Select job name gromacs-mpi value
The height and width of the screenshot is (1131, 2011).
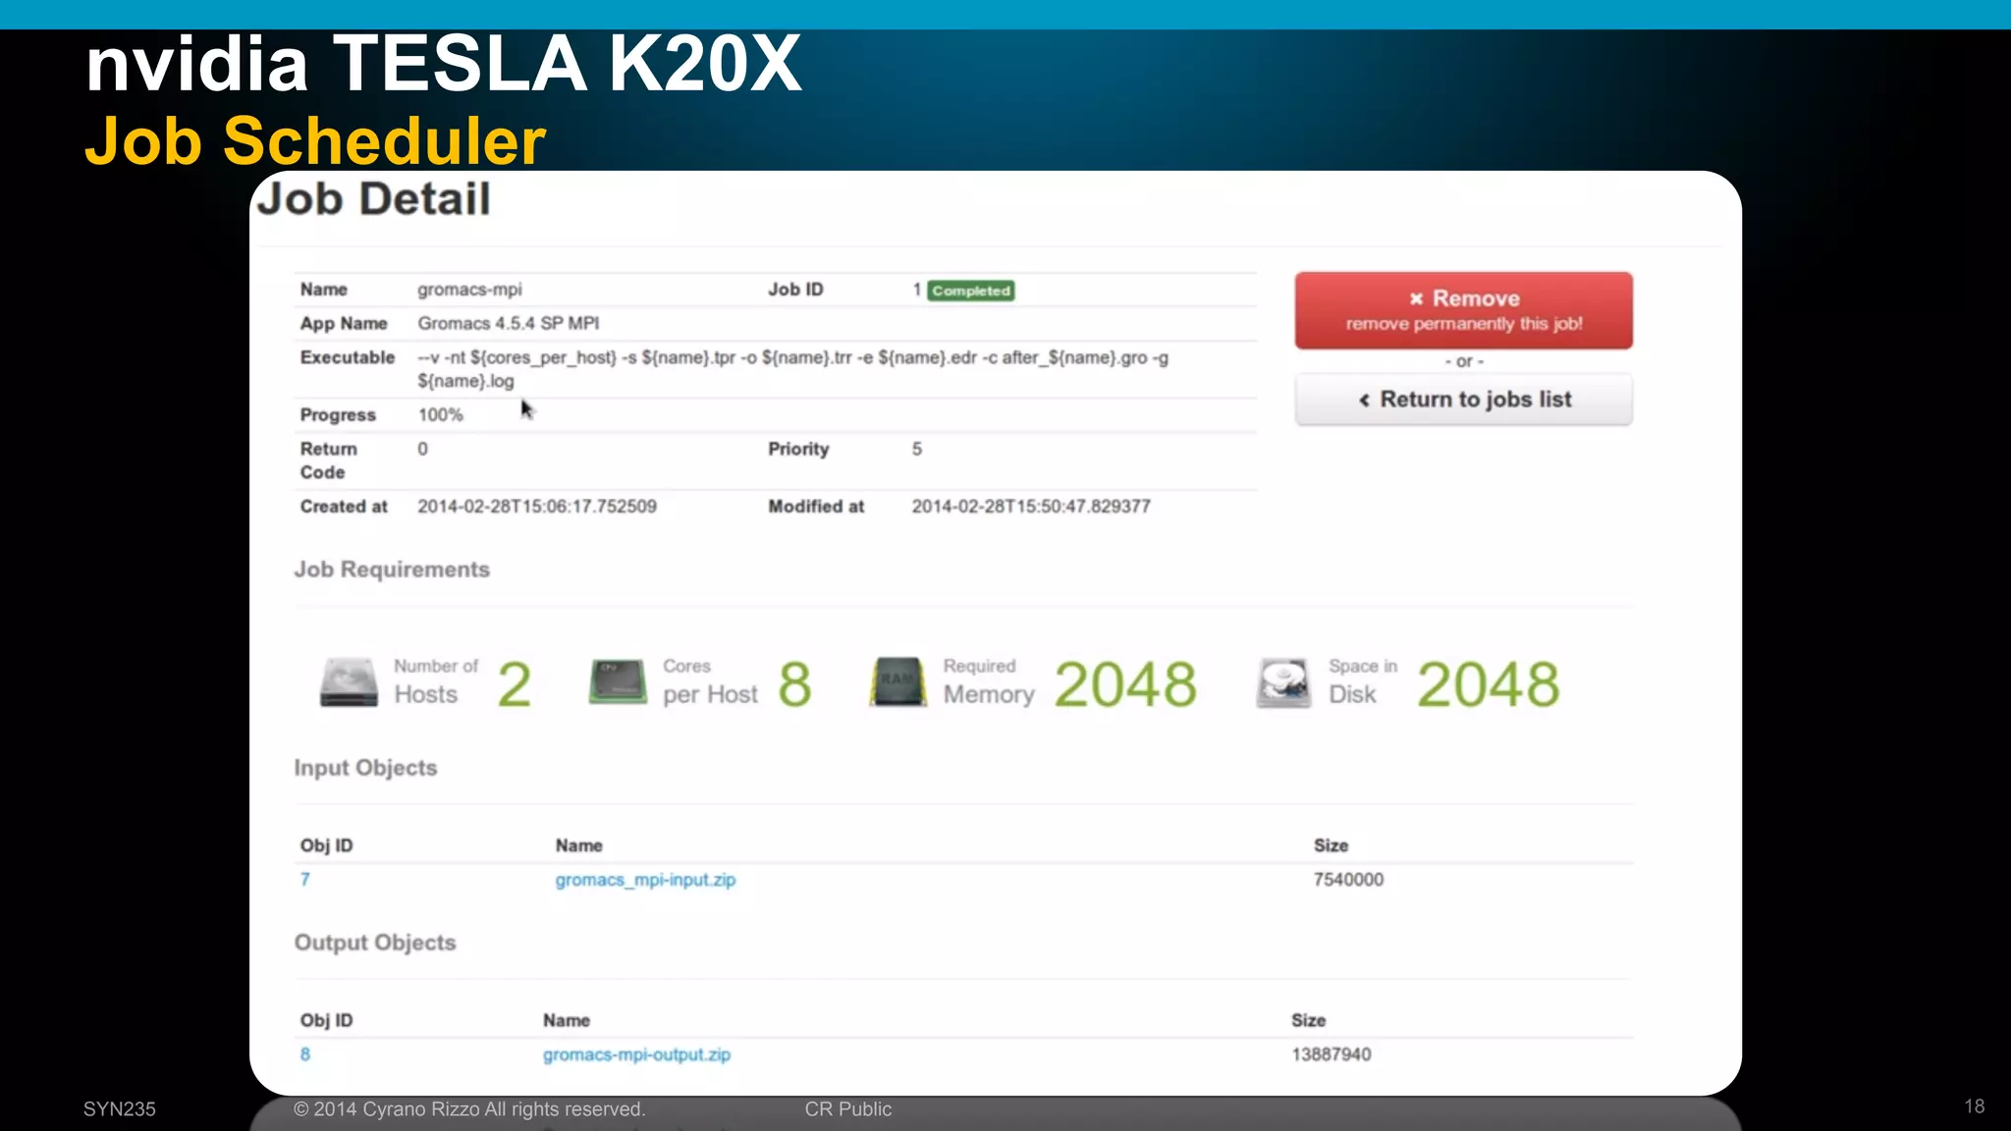pos(469,290)
